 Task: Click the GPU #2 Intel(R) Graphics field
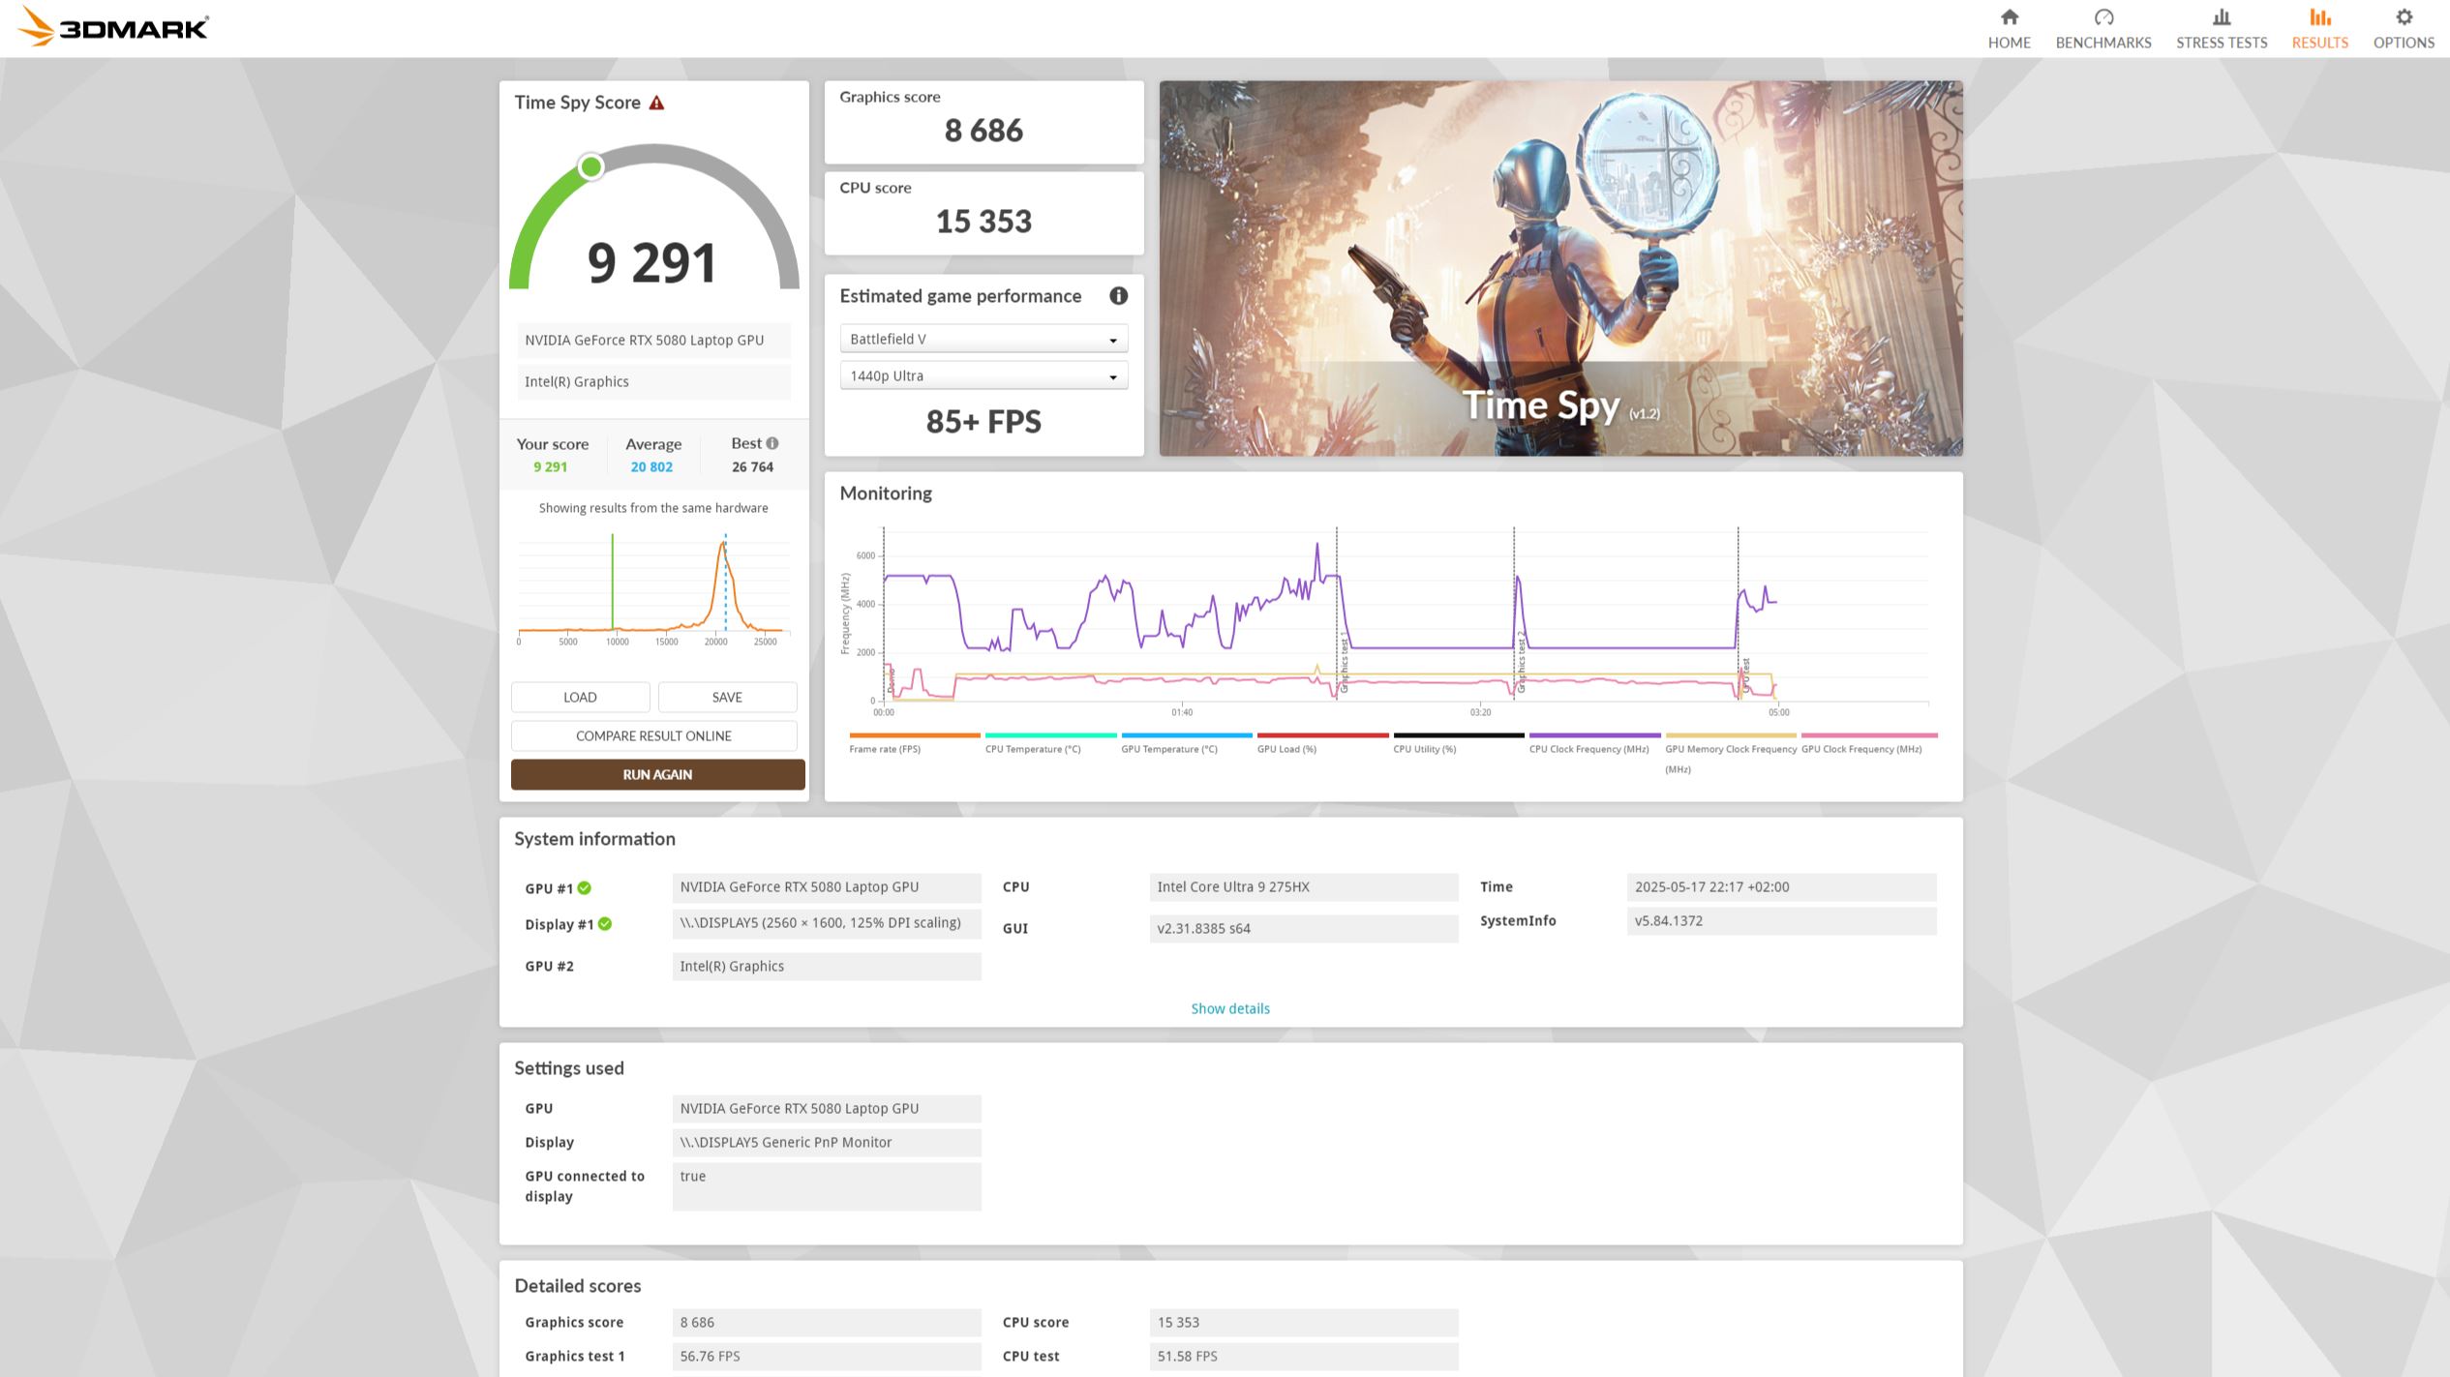tap(827, 967)
